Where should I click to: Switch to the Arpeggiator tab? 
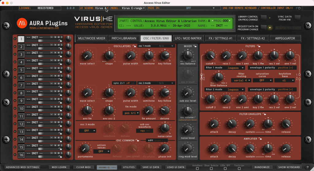click(x=285, y=38)
